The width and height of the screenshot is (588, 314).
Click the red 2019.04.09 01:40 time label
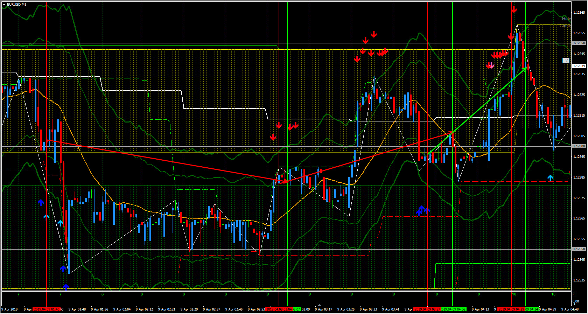tap(47, 309)
